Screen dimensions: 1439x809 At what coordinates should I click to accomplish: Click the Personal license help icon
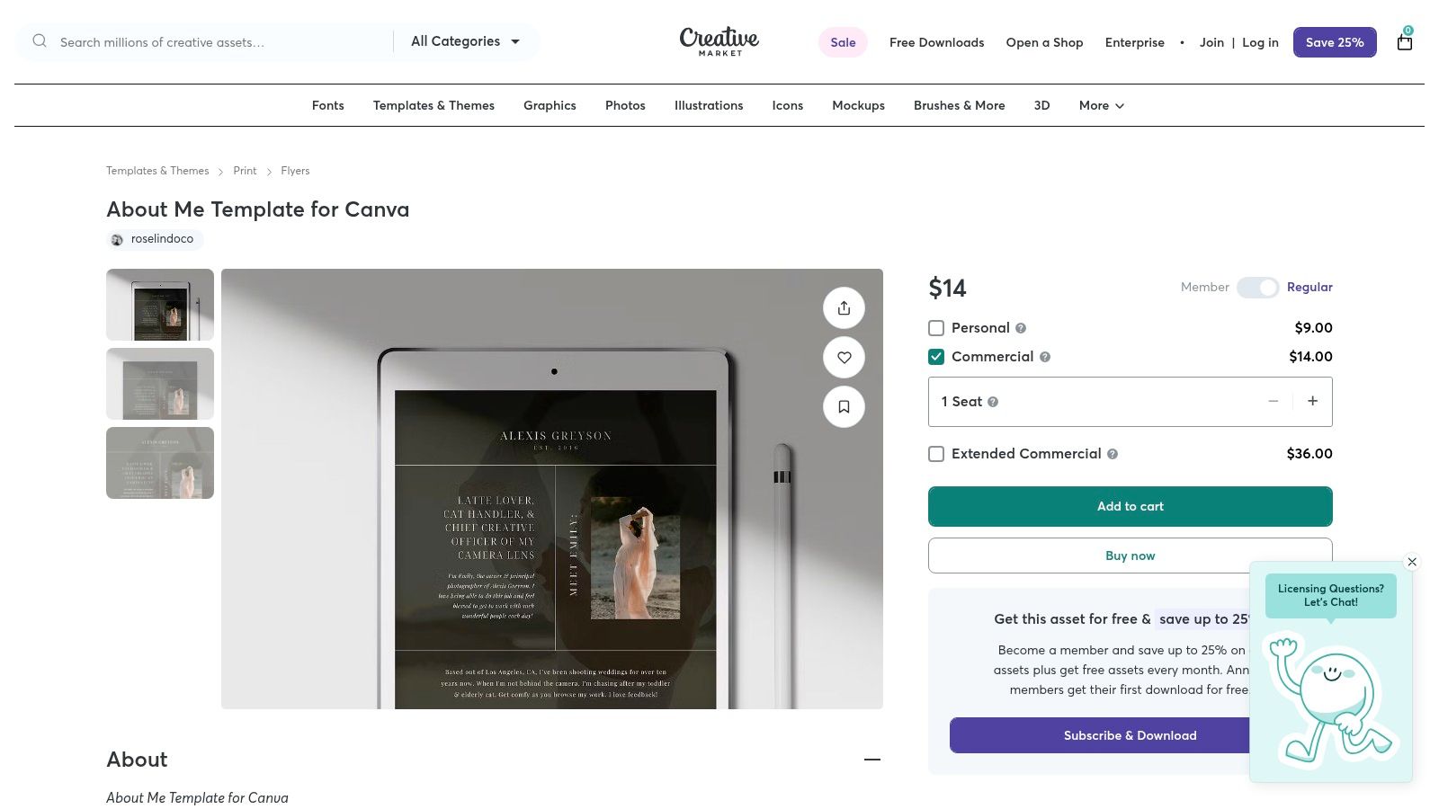click(x=1021, y=328)
